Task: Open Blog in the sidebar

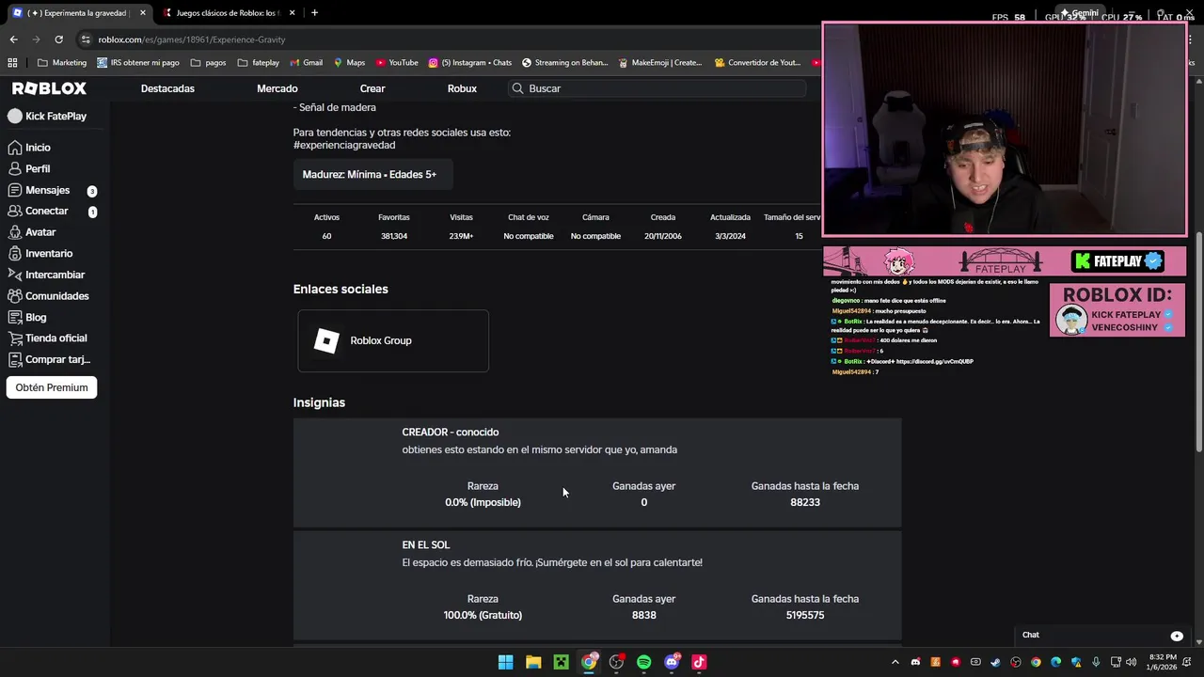Action: point(36,318)
